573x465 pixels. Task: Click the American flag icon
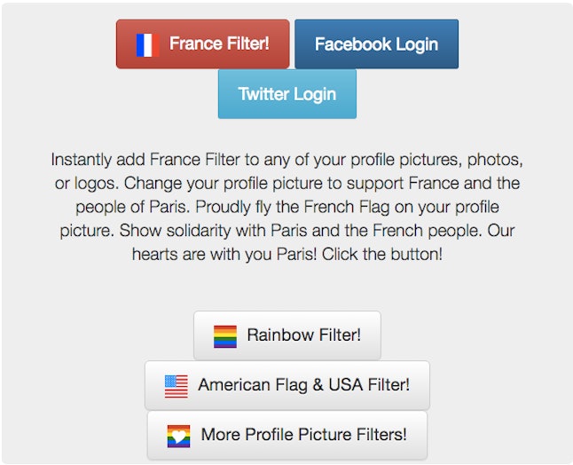pyautogui.click(x=177, y=386)
